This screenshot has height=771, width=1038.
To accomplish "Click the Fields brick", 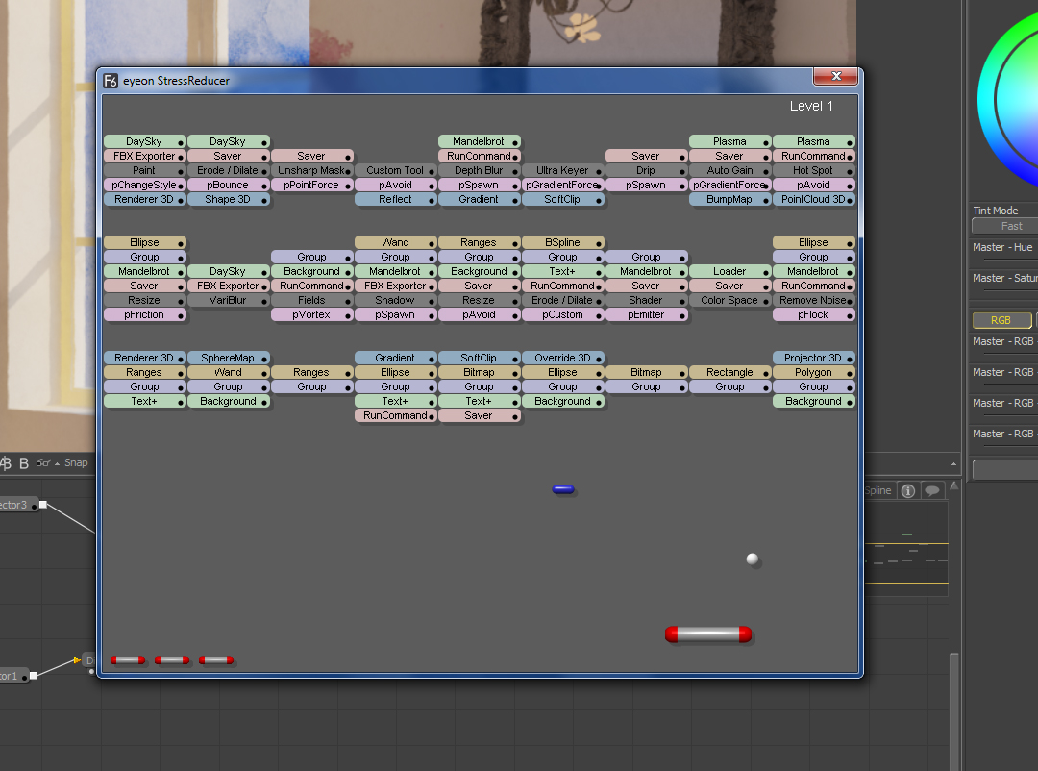I will pos(311,301).
